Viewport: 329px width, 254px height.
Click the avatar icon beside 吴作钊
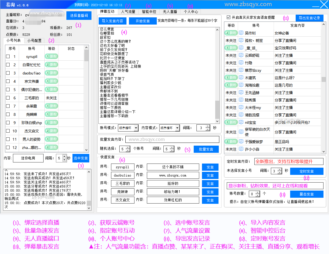[241, 33]
